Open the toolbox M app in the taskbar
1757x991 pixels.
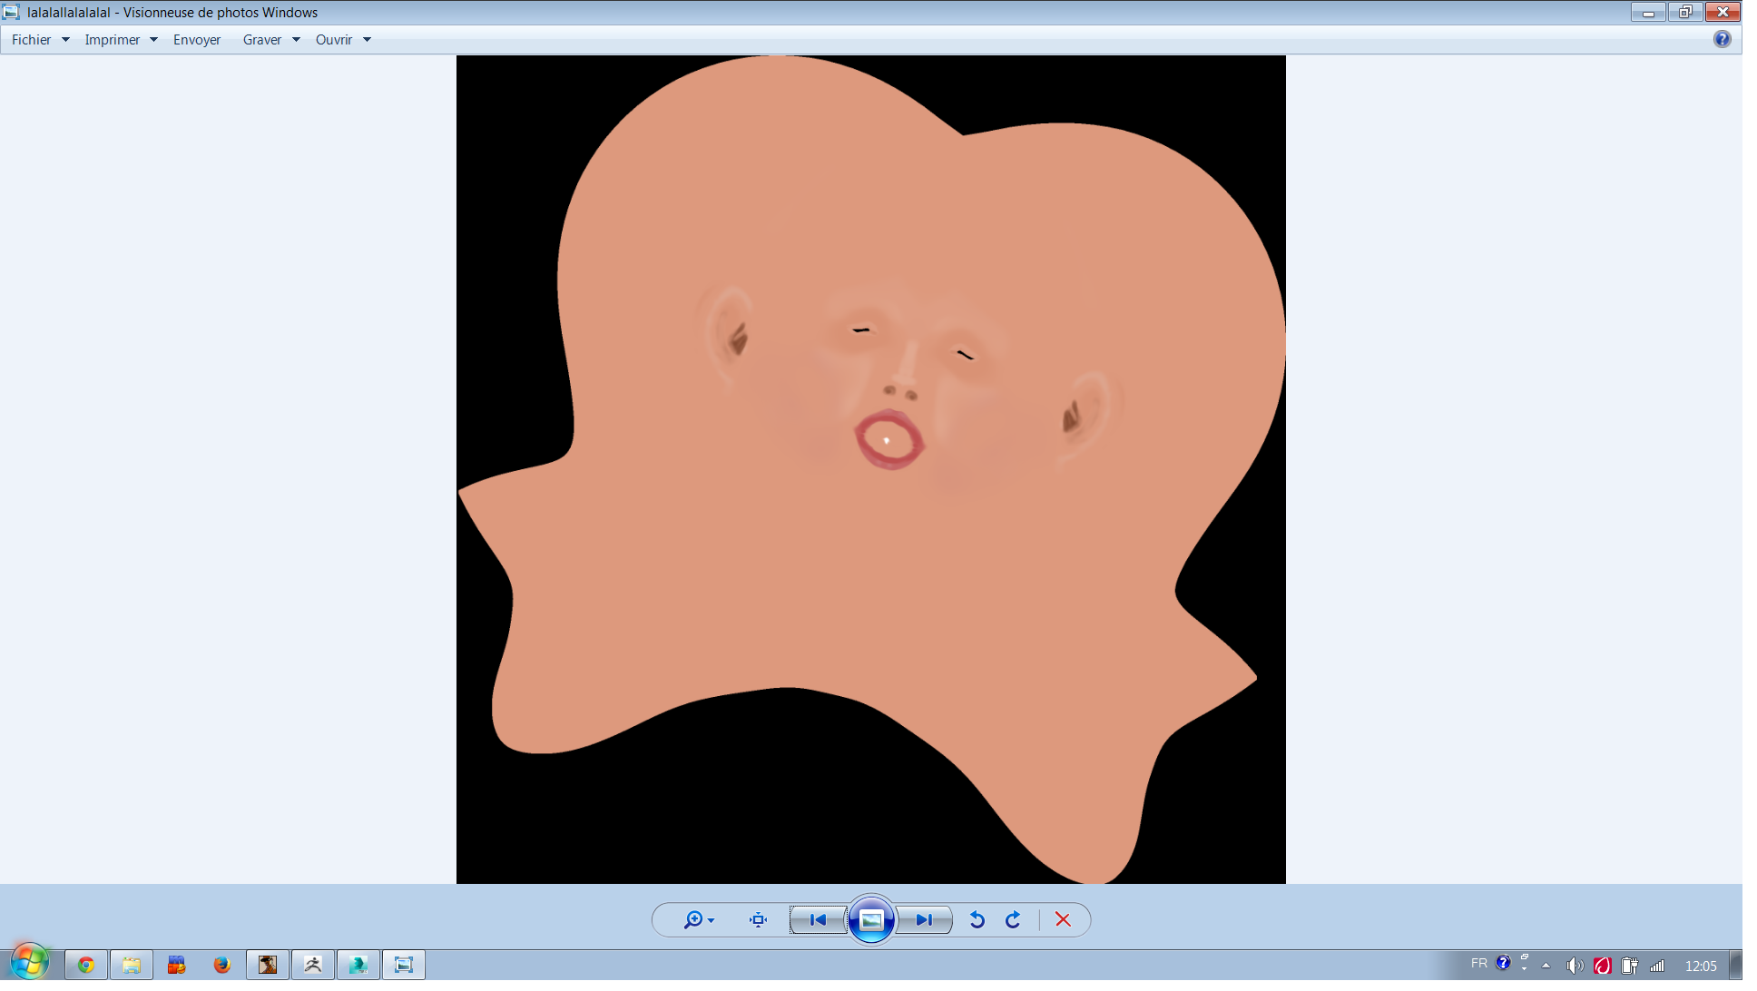pos(177,965)
